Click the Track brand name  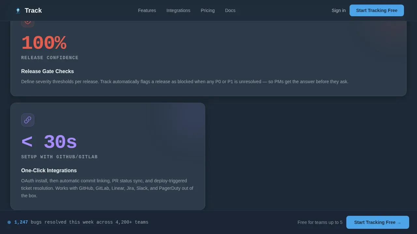click(33, 10)
